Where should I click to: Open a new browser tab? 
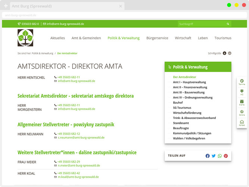coord(6,6)
